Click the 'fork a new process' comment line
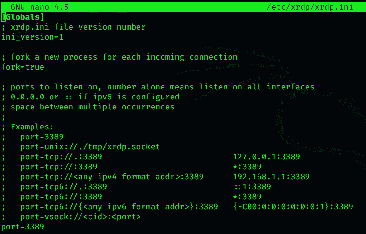The image size is (366, 234). 119,57
